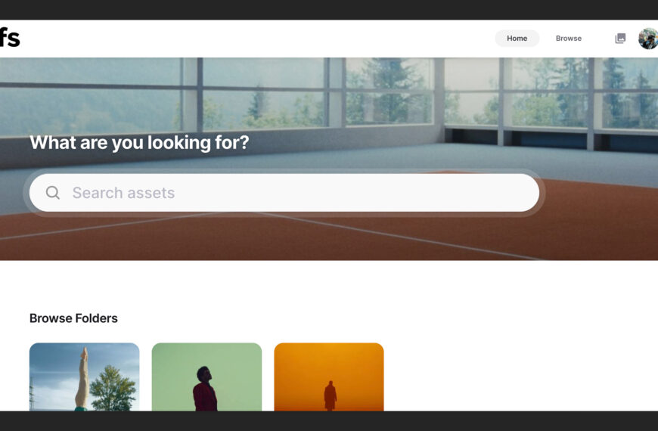Click the Browse Folders heading
The height and width of the screenshot is (431, 658).
pos(73,318)
